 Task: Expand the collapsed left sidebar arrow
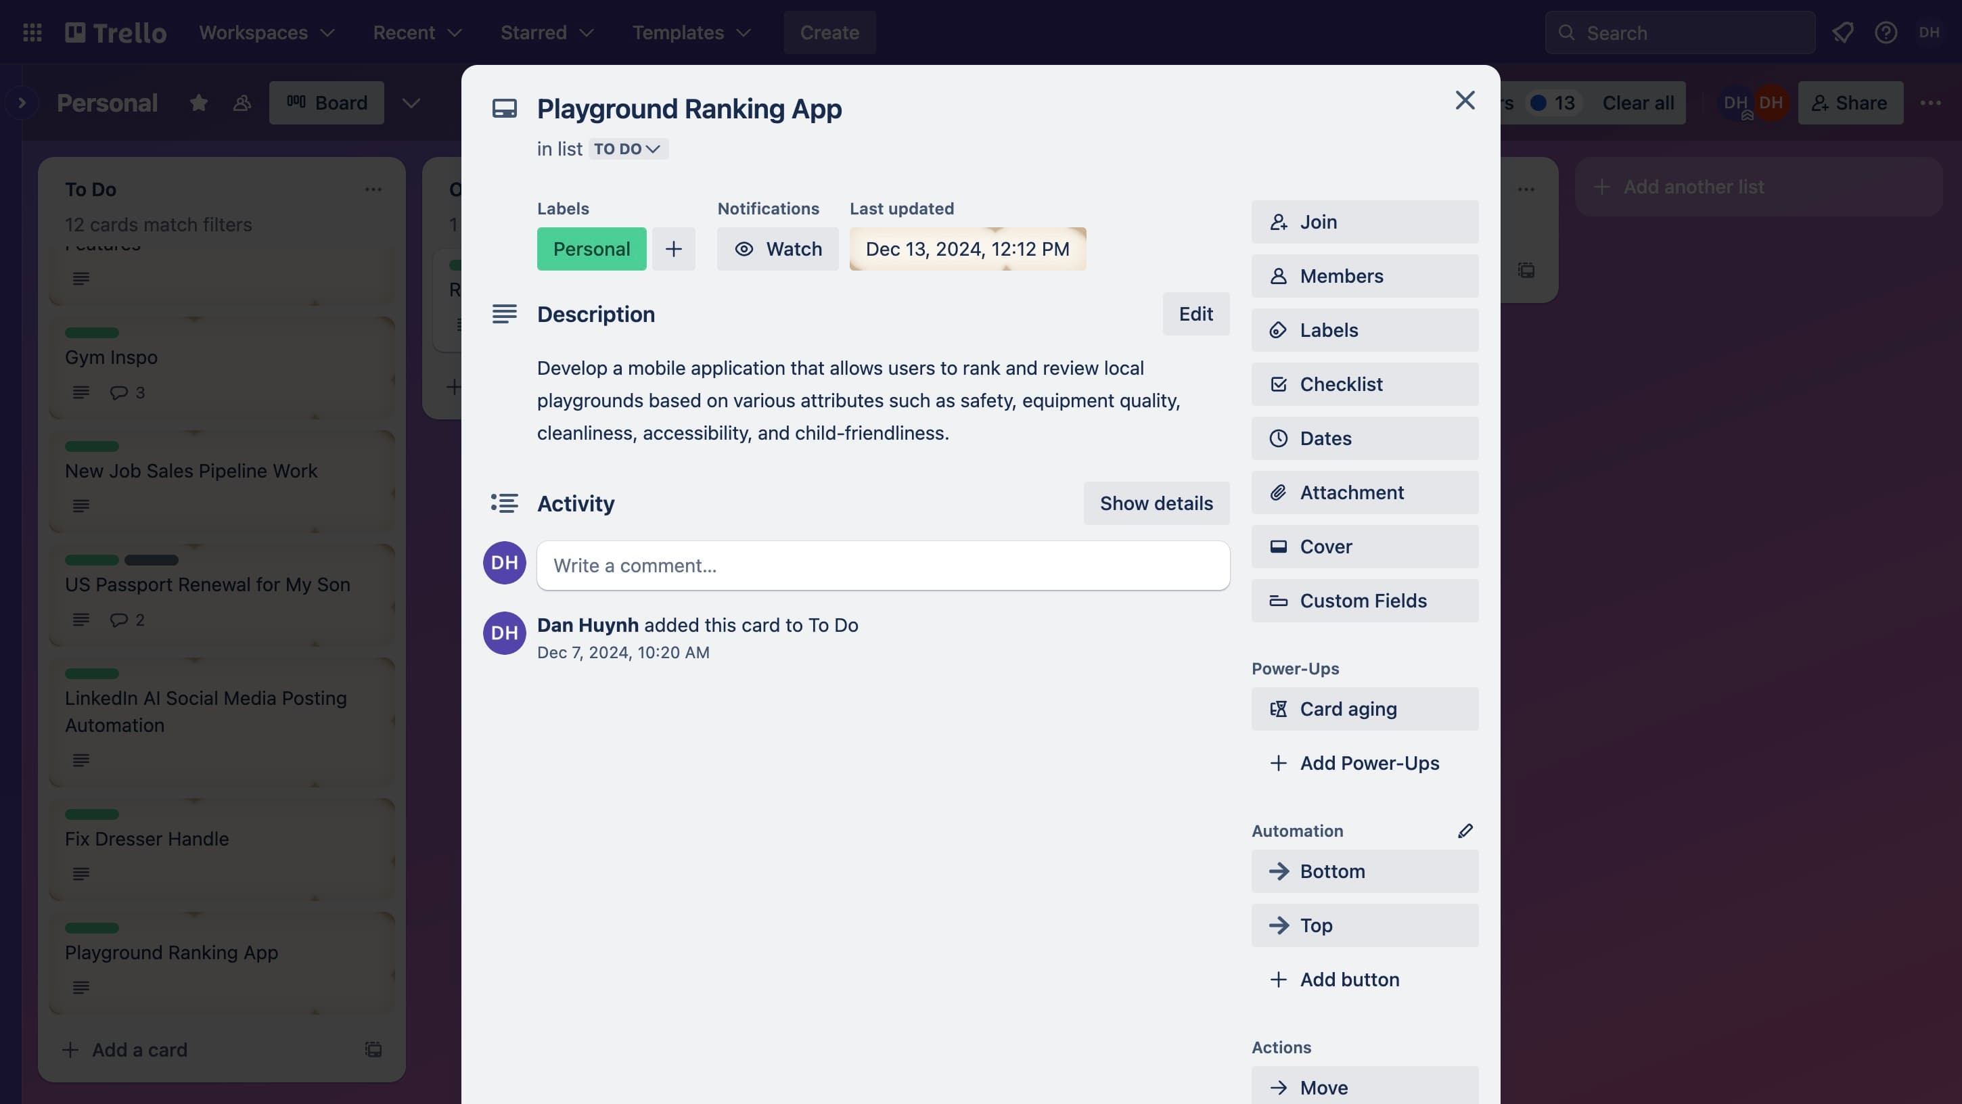pyautogui.click(x=22, y=103)
